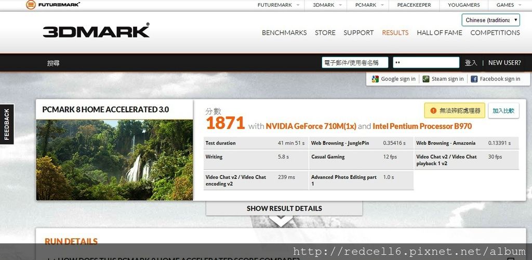Viewport: 532px width, 260px height.
Task: Click the PCMARK 8 HOME ACCELERATED 3.0 title
Action: [105, 110]
